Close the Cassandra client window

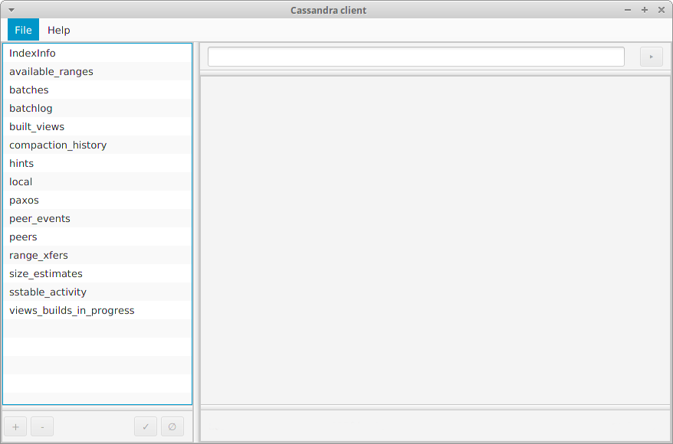662,10
